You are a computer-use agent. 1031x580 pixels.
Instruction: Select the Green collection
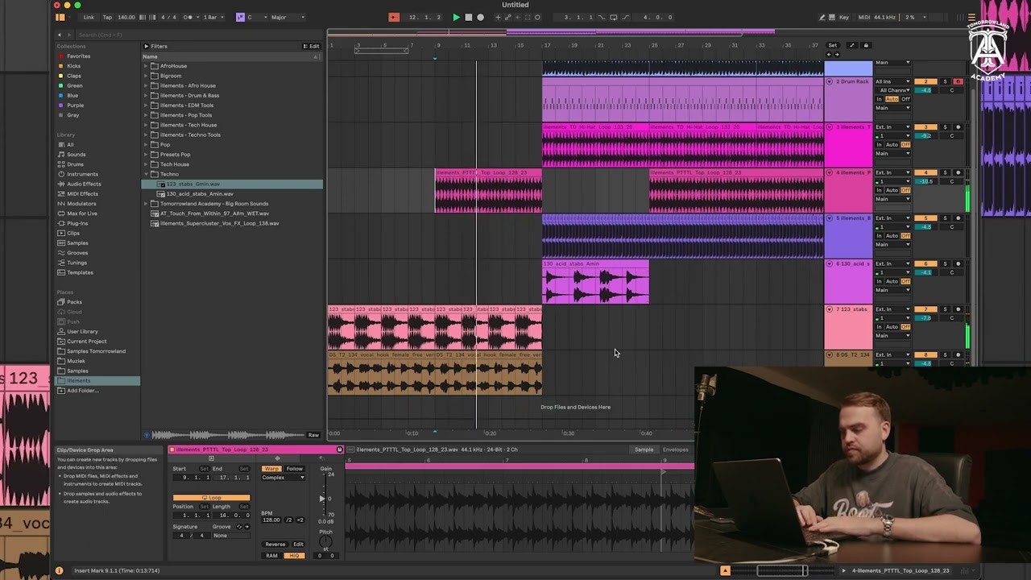coord(74,85)
